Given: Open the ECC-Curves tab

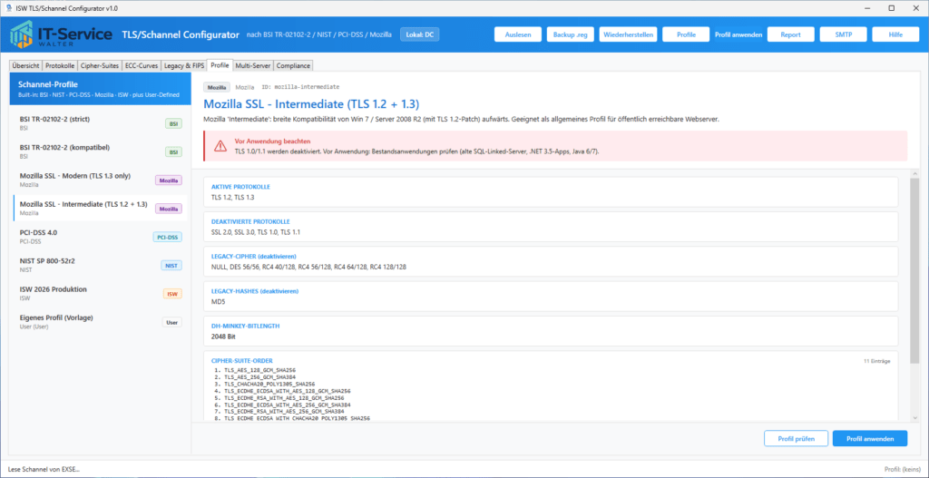Looking at the screenshot, I should pos(140,65).
